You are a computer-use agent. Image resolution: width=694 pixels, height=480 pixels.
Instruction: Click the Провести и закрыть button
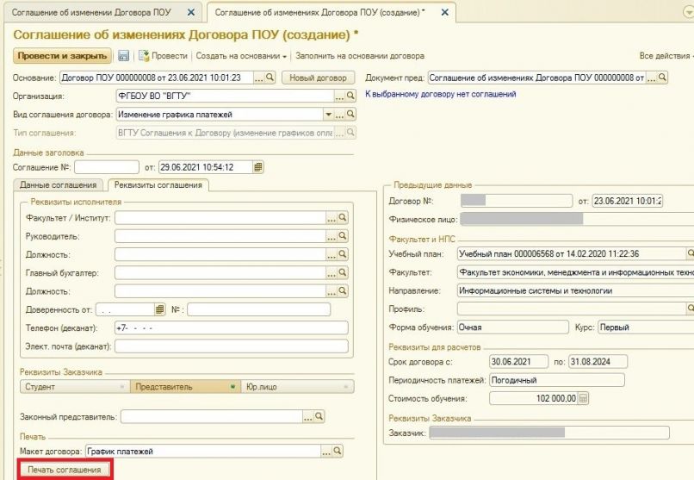pos(62,56)
